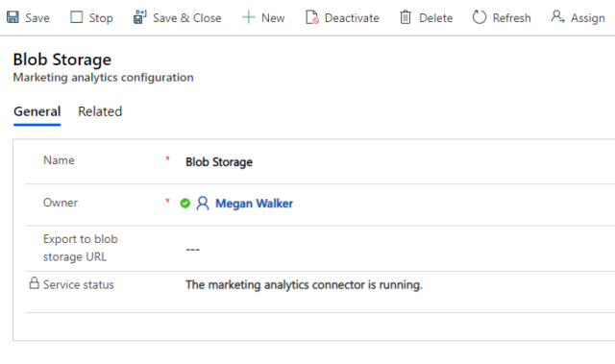The image size is (615, 364).
Task: Click the 'Owner' field label
Action: 61,203
